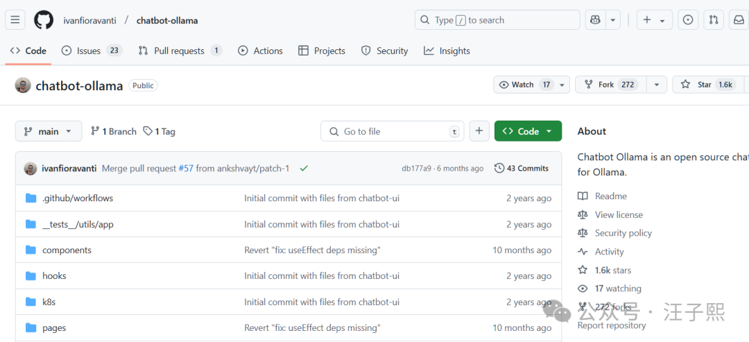749x342 pixels.
Task: Expand the main branch dropdown
Action: [49, 131]
